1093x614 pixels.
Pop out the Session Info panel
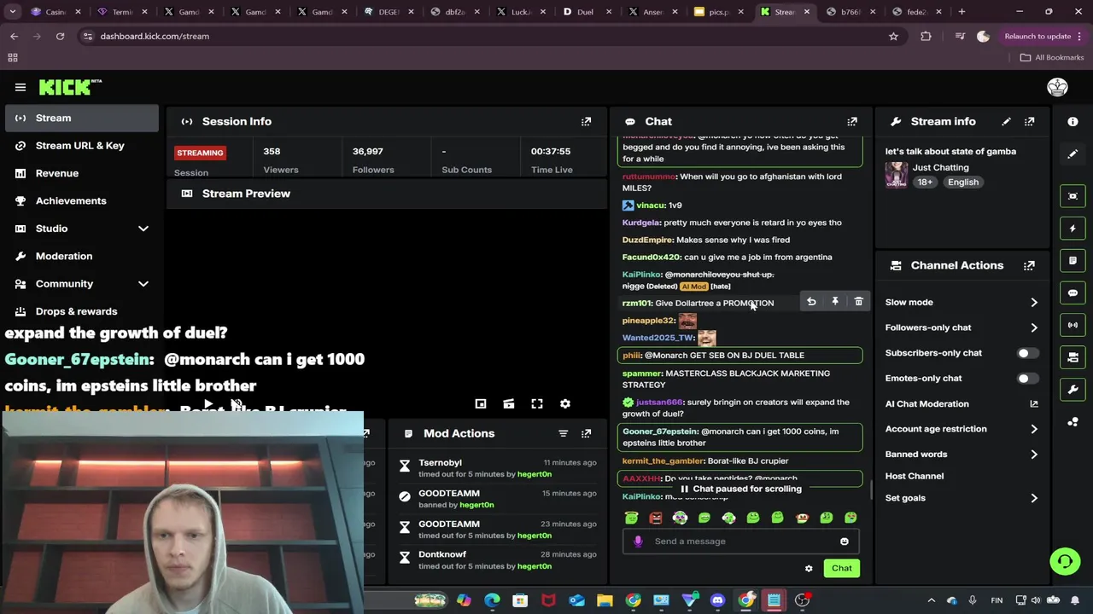586,122
